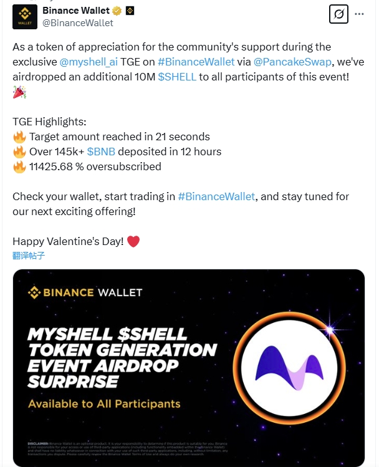Click the @BinanceWallet handle under the name

click(x=77, y=23)
